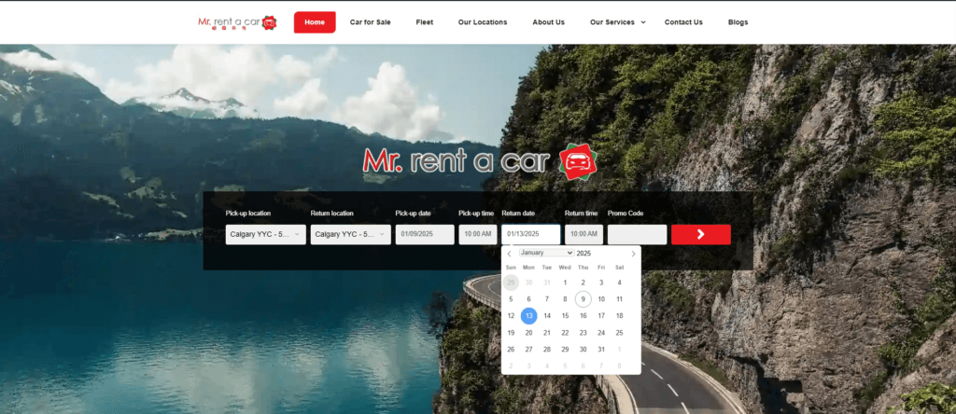Viewport: 956px width, 414px height.
Task: Select January 22 in calendar
Action: pos(565,333)
